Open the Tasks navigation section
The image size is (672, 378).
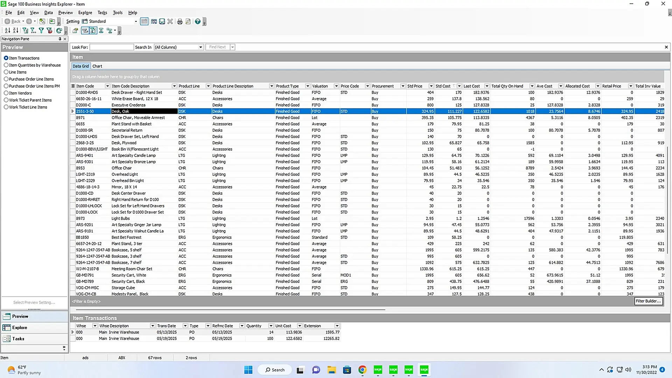[34, 339]
